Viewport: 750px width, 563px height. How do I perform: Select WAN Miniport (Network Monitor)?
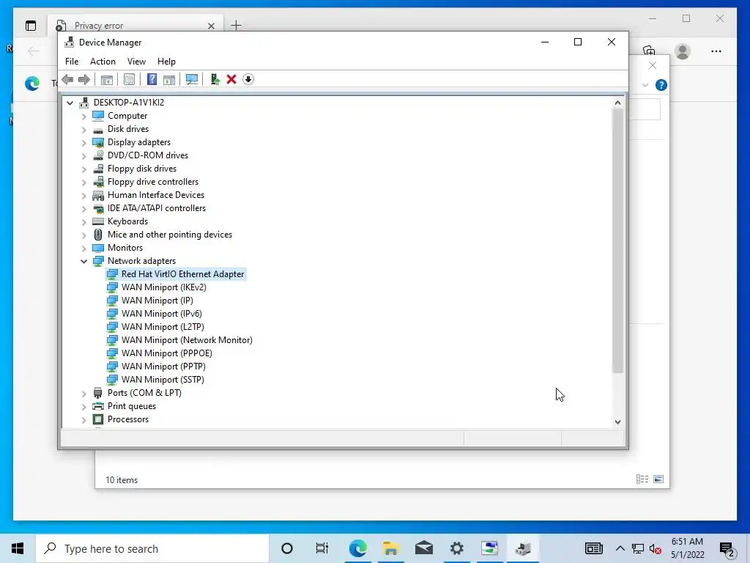pyautogui.click(x=187, y=340)
